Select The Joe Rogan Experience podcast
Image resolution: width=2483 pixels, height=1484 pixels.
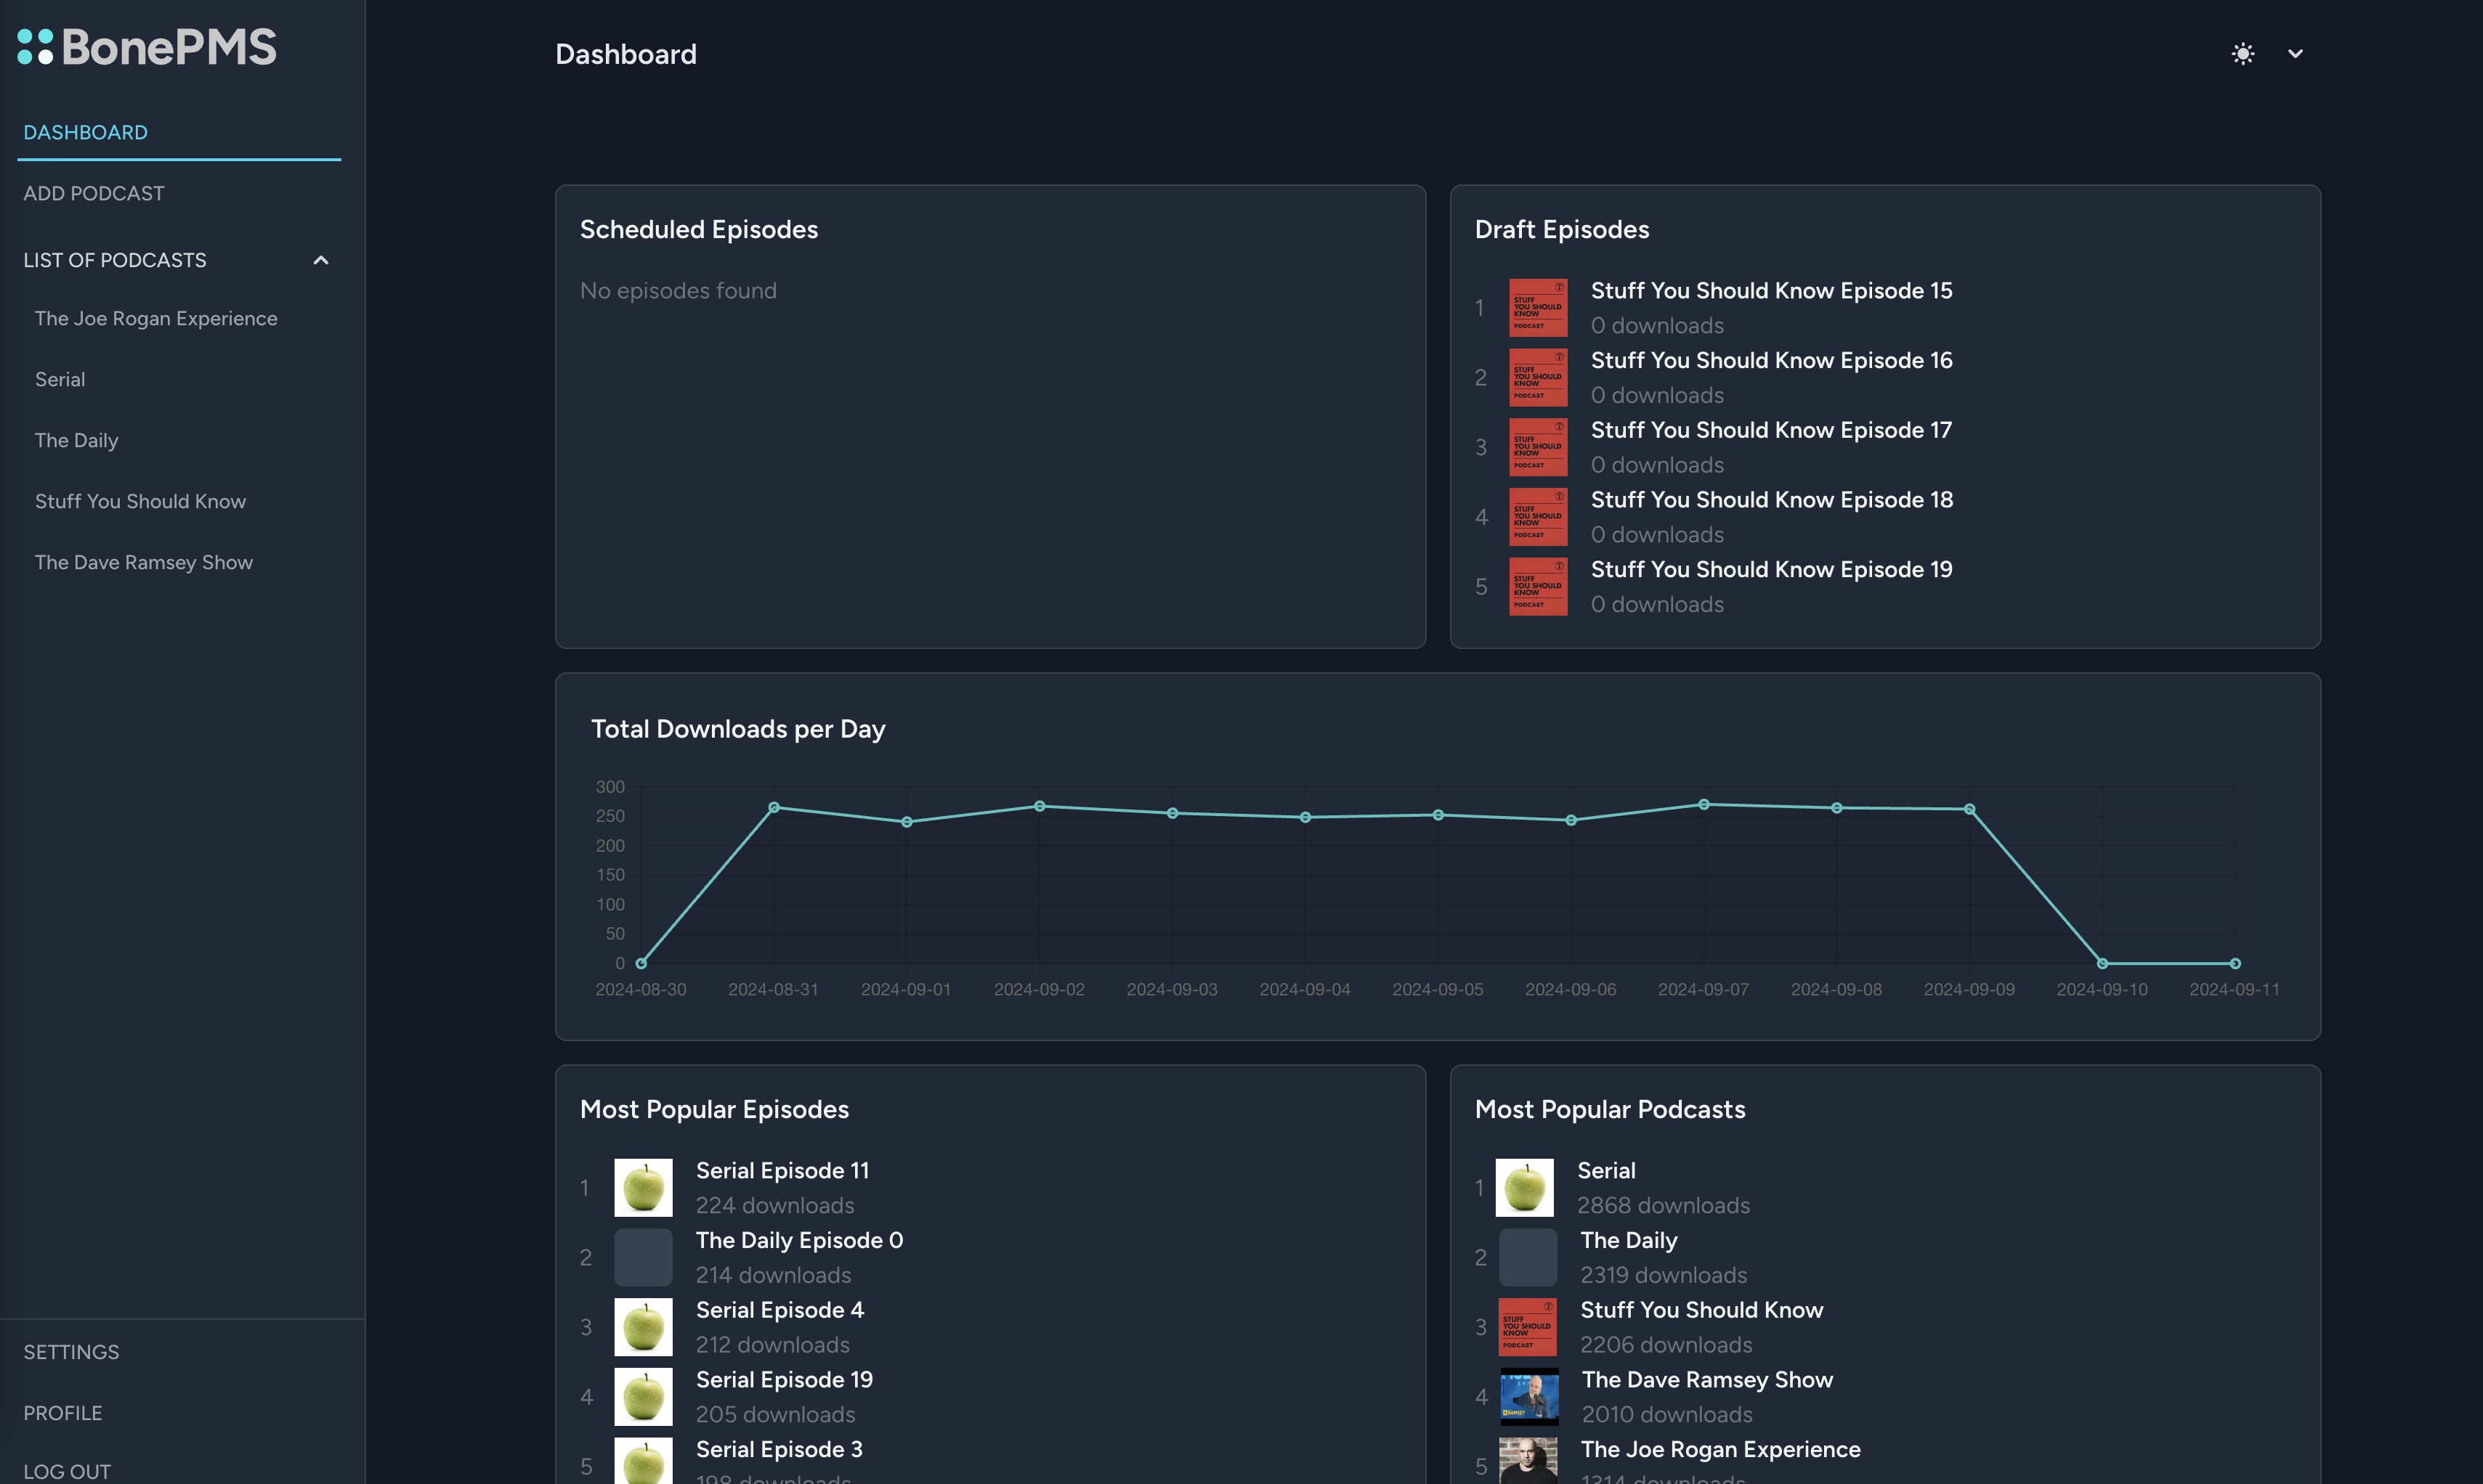[x=156, y=318]
